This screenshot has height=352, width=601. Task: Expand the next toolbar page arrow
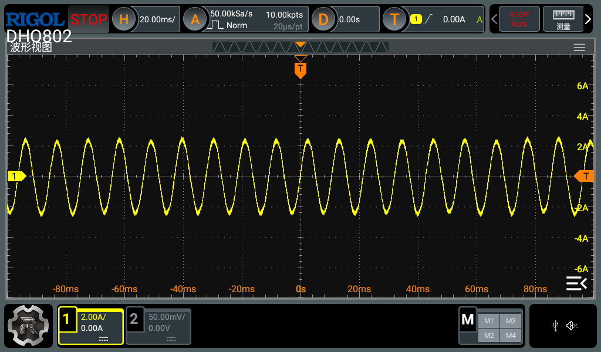tap(588, 19)
